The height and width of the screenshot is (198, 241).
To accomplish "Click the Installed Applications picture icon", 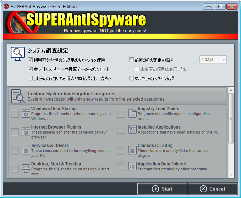I will [x=132, y=129].
